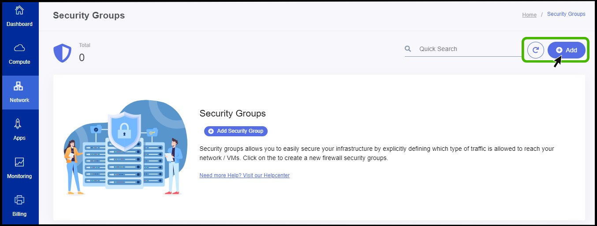Image resolution: width=597 pixels, height=226 pixels.
Task: Focus the Quick Search field
Action: click(463, 49)
